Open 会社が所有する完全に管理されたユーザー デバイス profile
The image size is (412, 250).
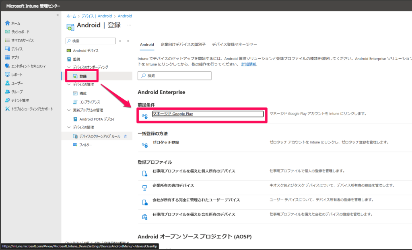click(x=196, y=200)
